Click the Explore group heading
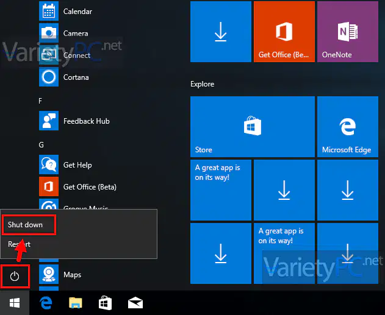385x315 pixels. [x=202, y=84]
